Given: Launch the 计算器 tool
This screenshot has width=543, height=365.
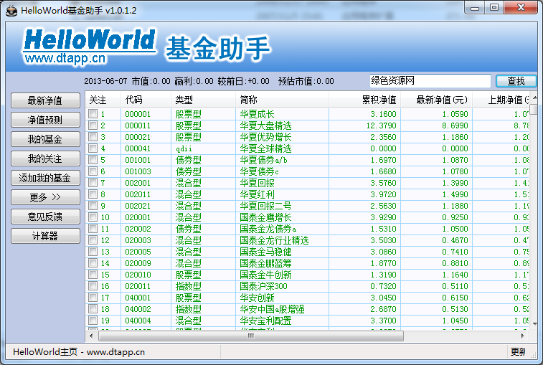Looking at the screenshot, I should click(44, 236).
